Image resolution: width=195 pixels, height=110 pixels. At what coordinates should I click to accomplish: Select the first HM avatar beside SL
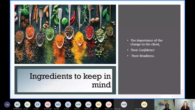78,105
